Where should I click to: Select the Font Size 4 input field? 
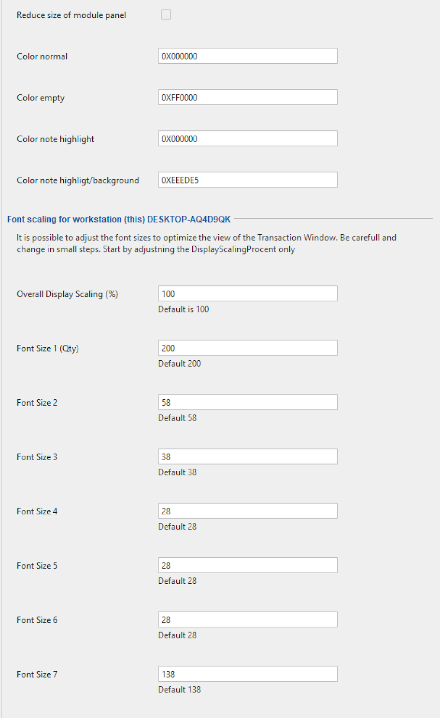pos(248,511)
